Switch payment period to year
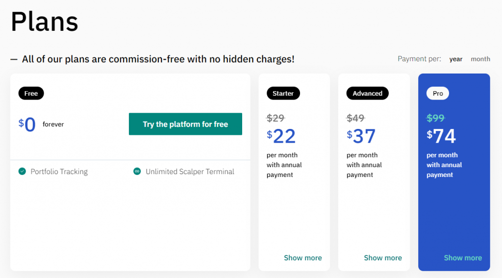 coord(456,59)
